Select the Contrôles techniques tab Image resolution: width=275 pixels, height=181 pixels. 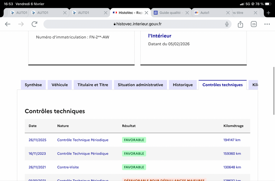[222, 85]
